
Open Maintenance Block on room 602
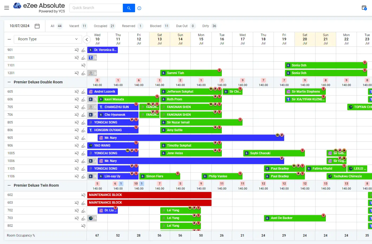[149, 195]
